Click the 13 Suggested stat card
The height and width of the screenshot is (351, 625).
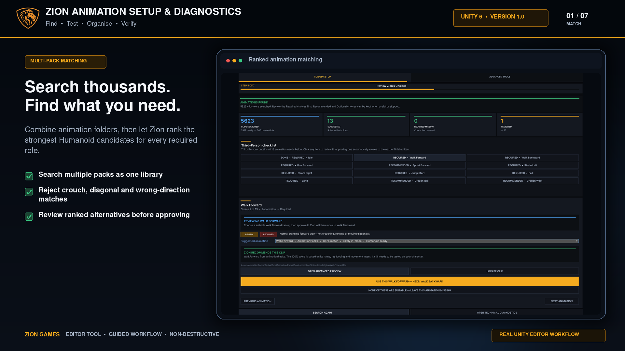[x=367, y=125]
